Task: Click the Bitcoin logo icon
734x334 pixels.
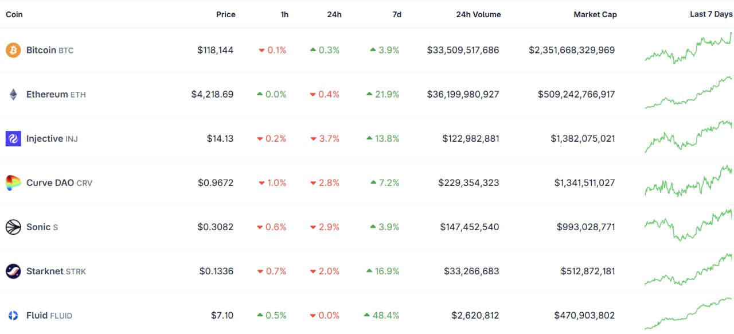Action: (13, 51)
